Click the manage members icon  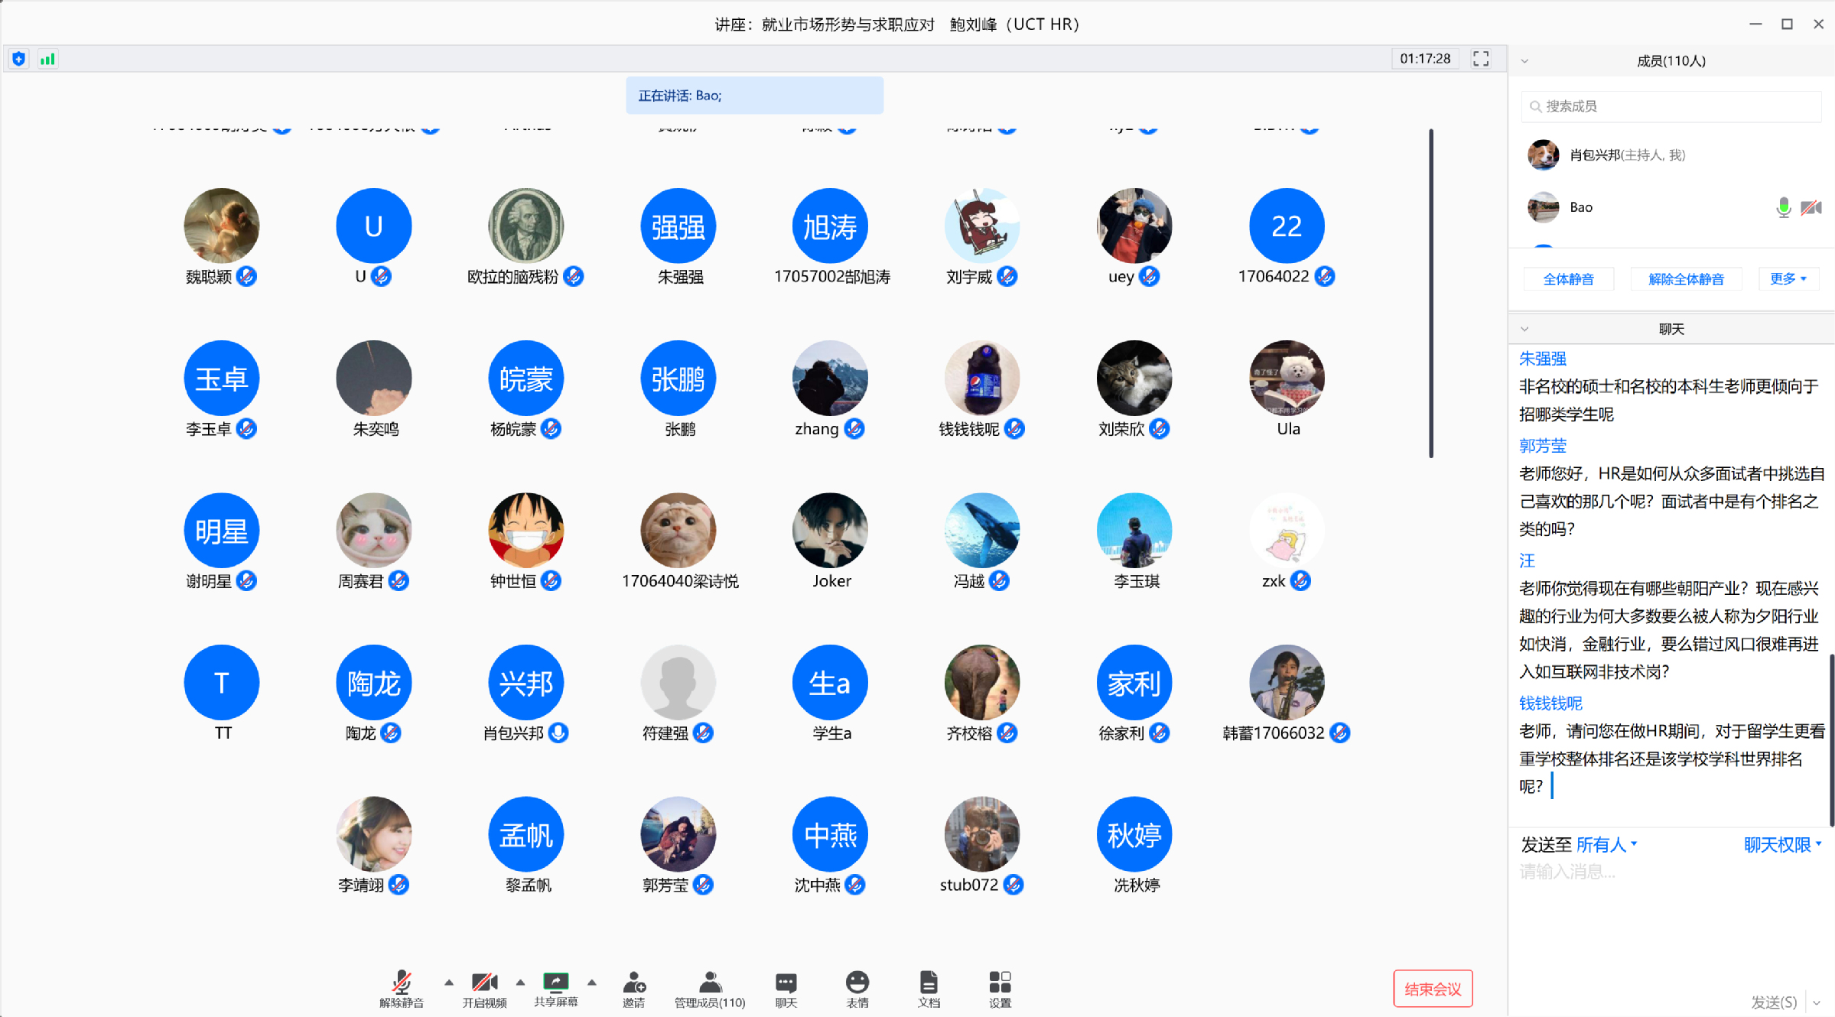tap(709, 983)
